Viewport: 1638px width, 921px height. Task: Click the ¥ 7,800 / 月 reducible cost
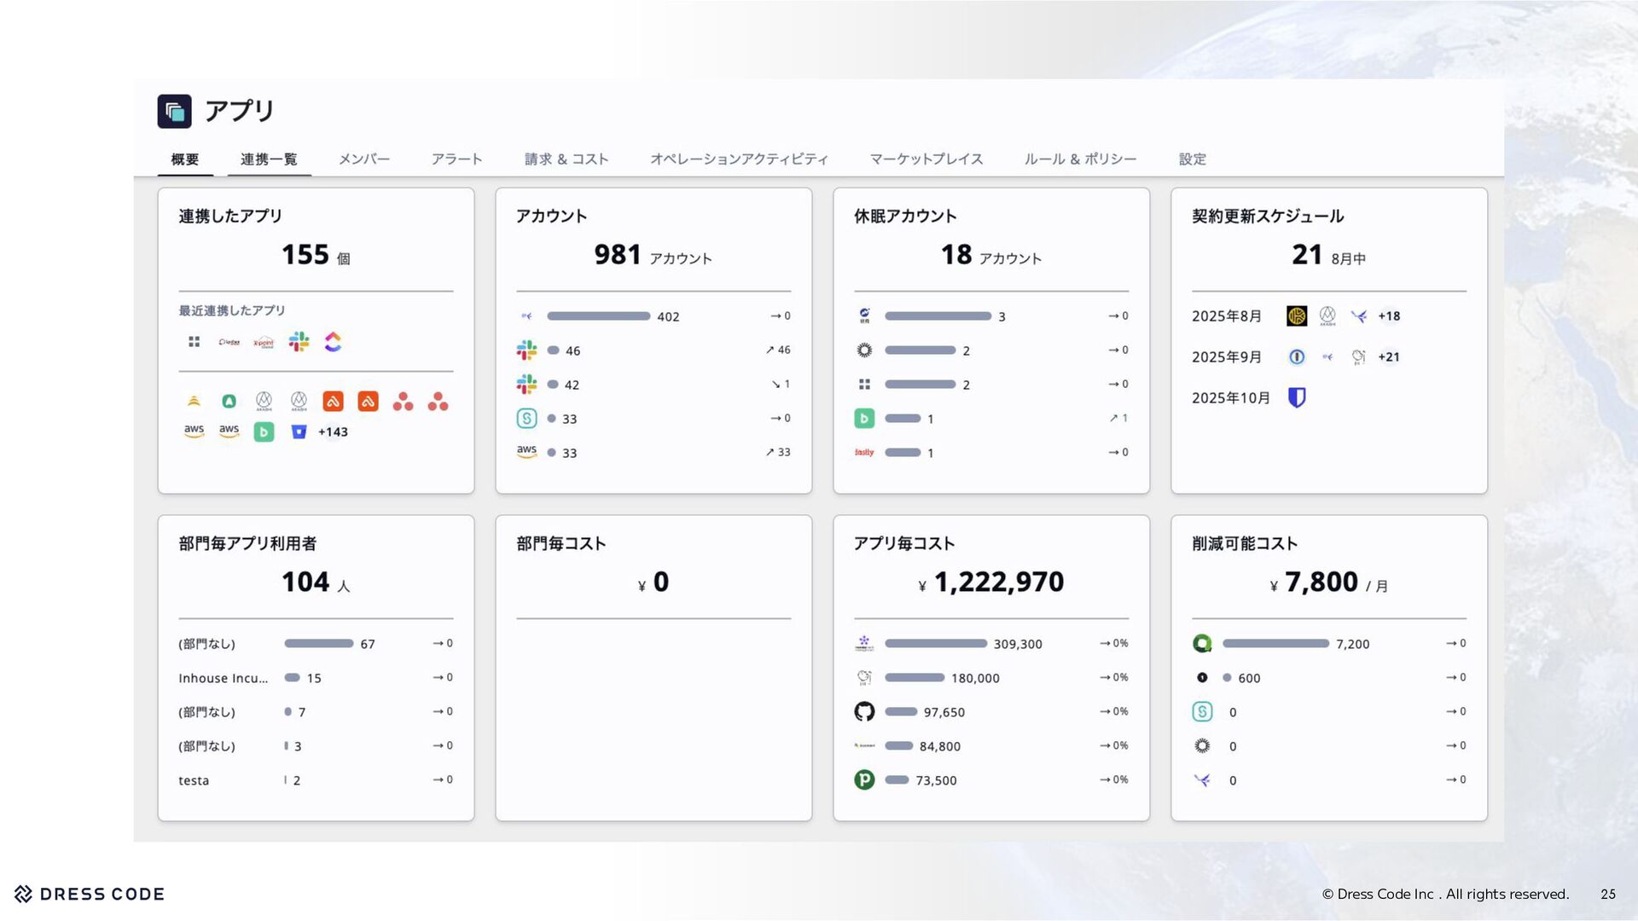click(1328, 582)
